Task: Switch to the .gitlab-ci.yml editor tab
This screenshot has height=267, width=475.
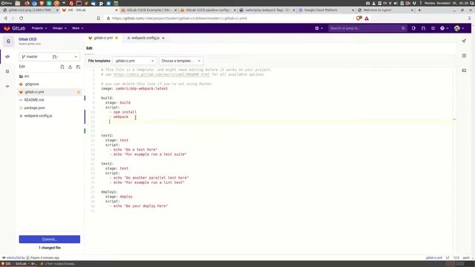Action: click(x=103, y=38)
